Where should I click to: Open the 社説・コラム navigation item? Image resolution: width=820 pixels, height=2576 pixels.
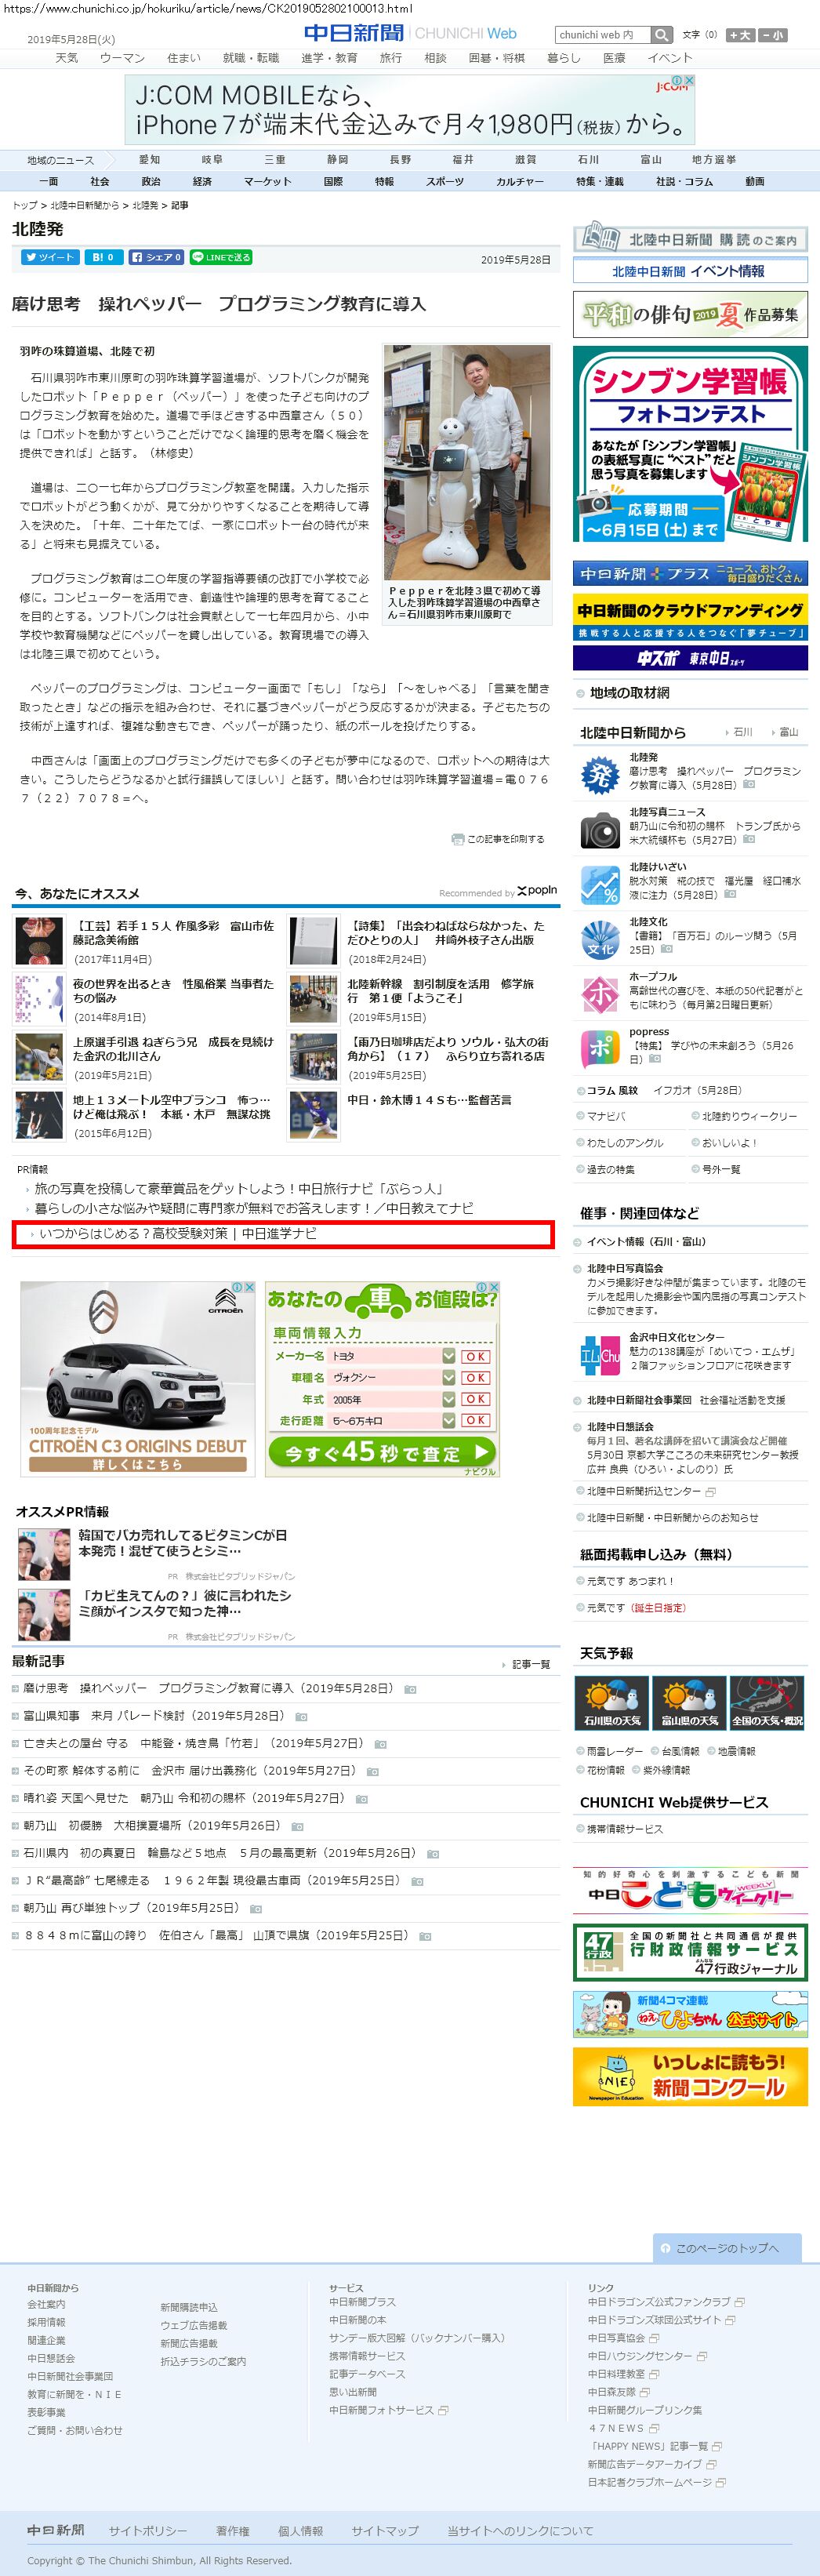(685, 181)
